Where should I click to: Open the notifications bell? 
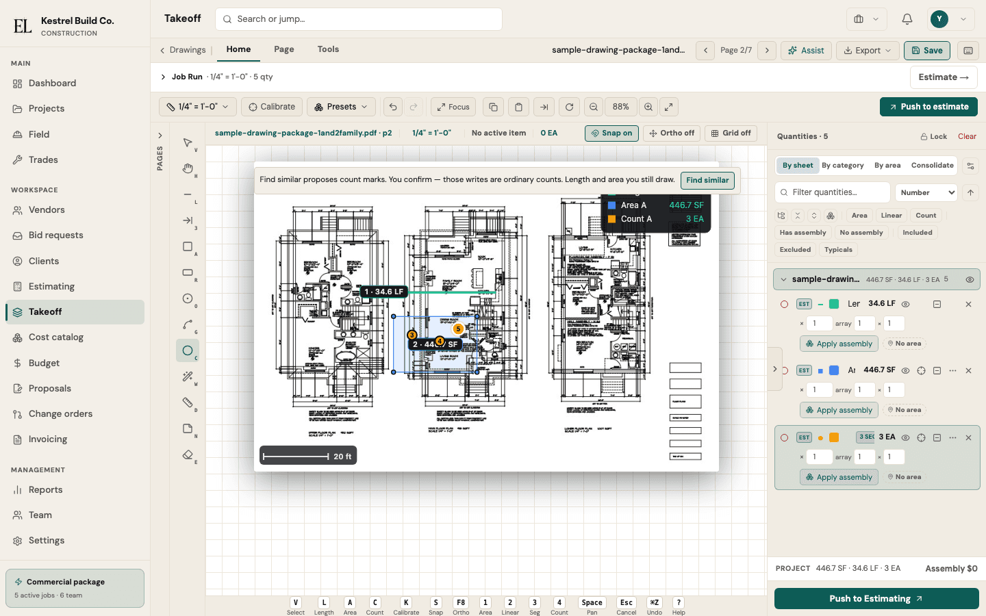(907, 19)
